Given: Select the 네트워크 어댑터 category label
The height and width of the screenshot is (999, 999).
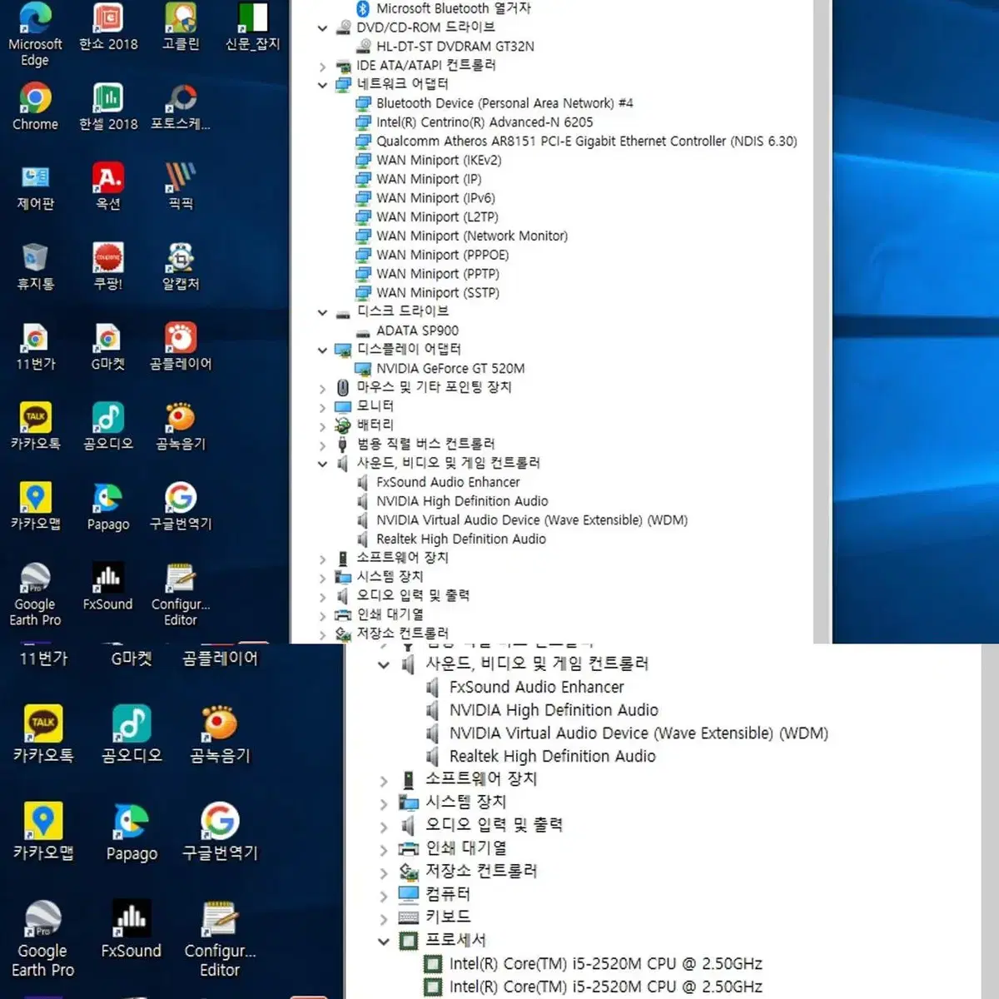Looking at the screenshot, I should click(x=402, y=84).
